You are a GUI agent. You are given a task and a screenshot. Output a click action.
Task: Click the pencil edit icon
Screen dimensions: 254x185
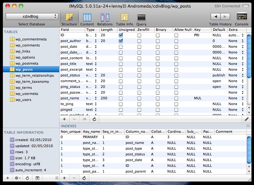(x=247, y=119)
